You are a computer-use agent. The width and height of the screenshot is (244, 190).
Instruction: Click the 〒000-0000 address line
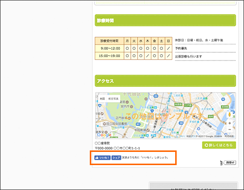tap(117, 148)
